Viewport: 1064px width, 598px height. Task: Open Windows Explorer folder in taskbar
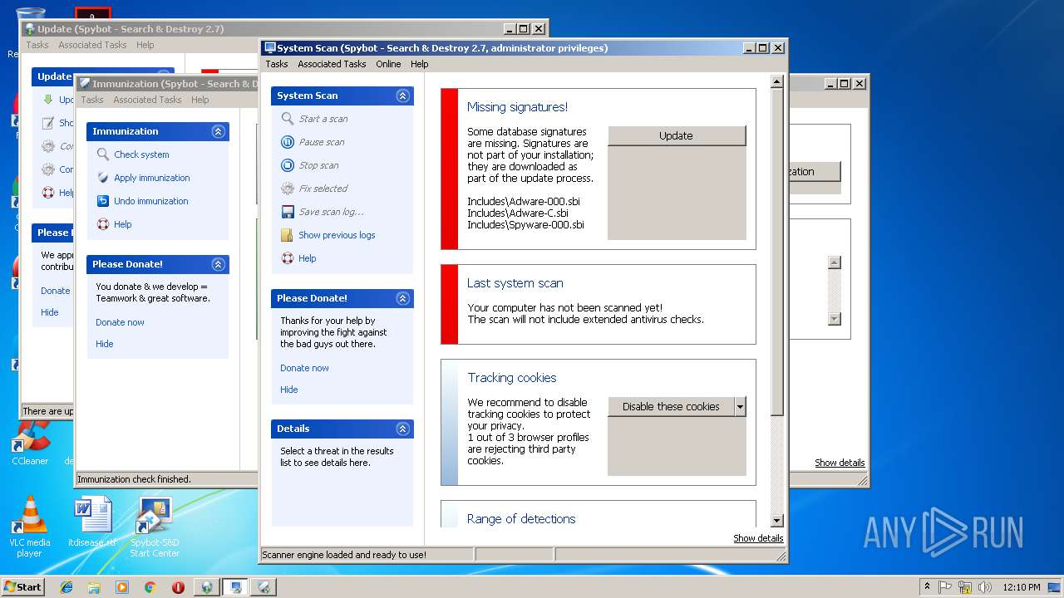pyautogui.click(x=94, y=587)
